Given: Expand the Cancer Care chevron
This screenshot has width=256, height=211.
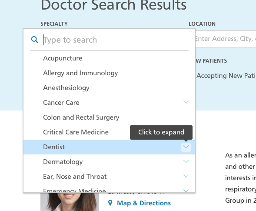Looking at the screenshot, I should [186, 102].
